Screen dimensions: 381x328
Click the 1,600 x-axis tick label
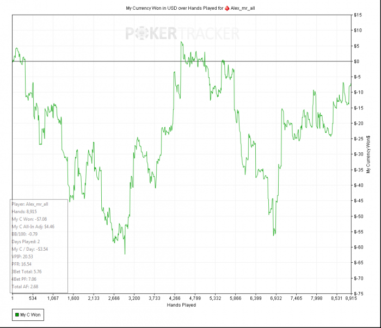pos(73,298)
